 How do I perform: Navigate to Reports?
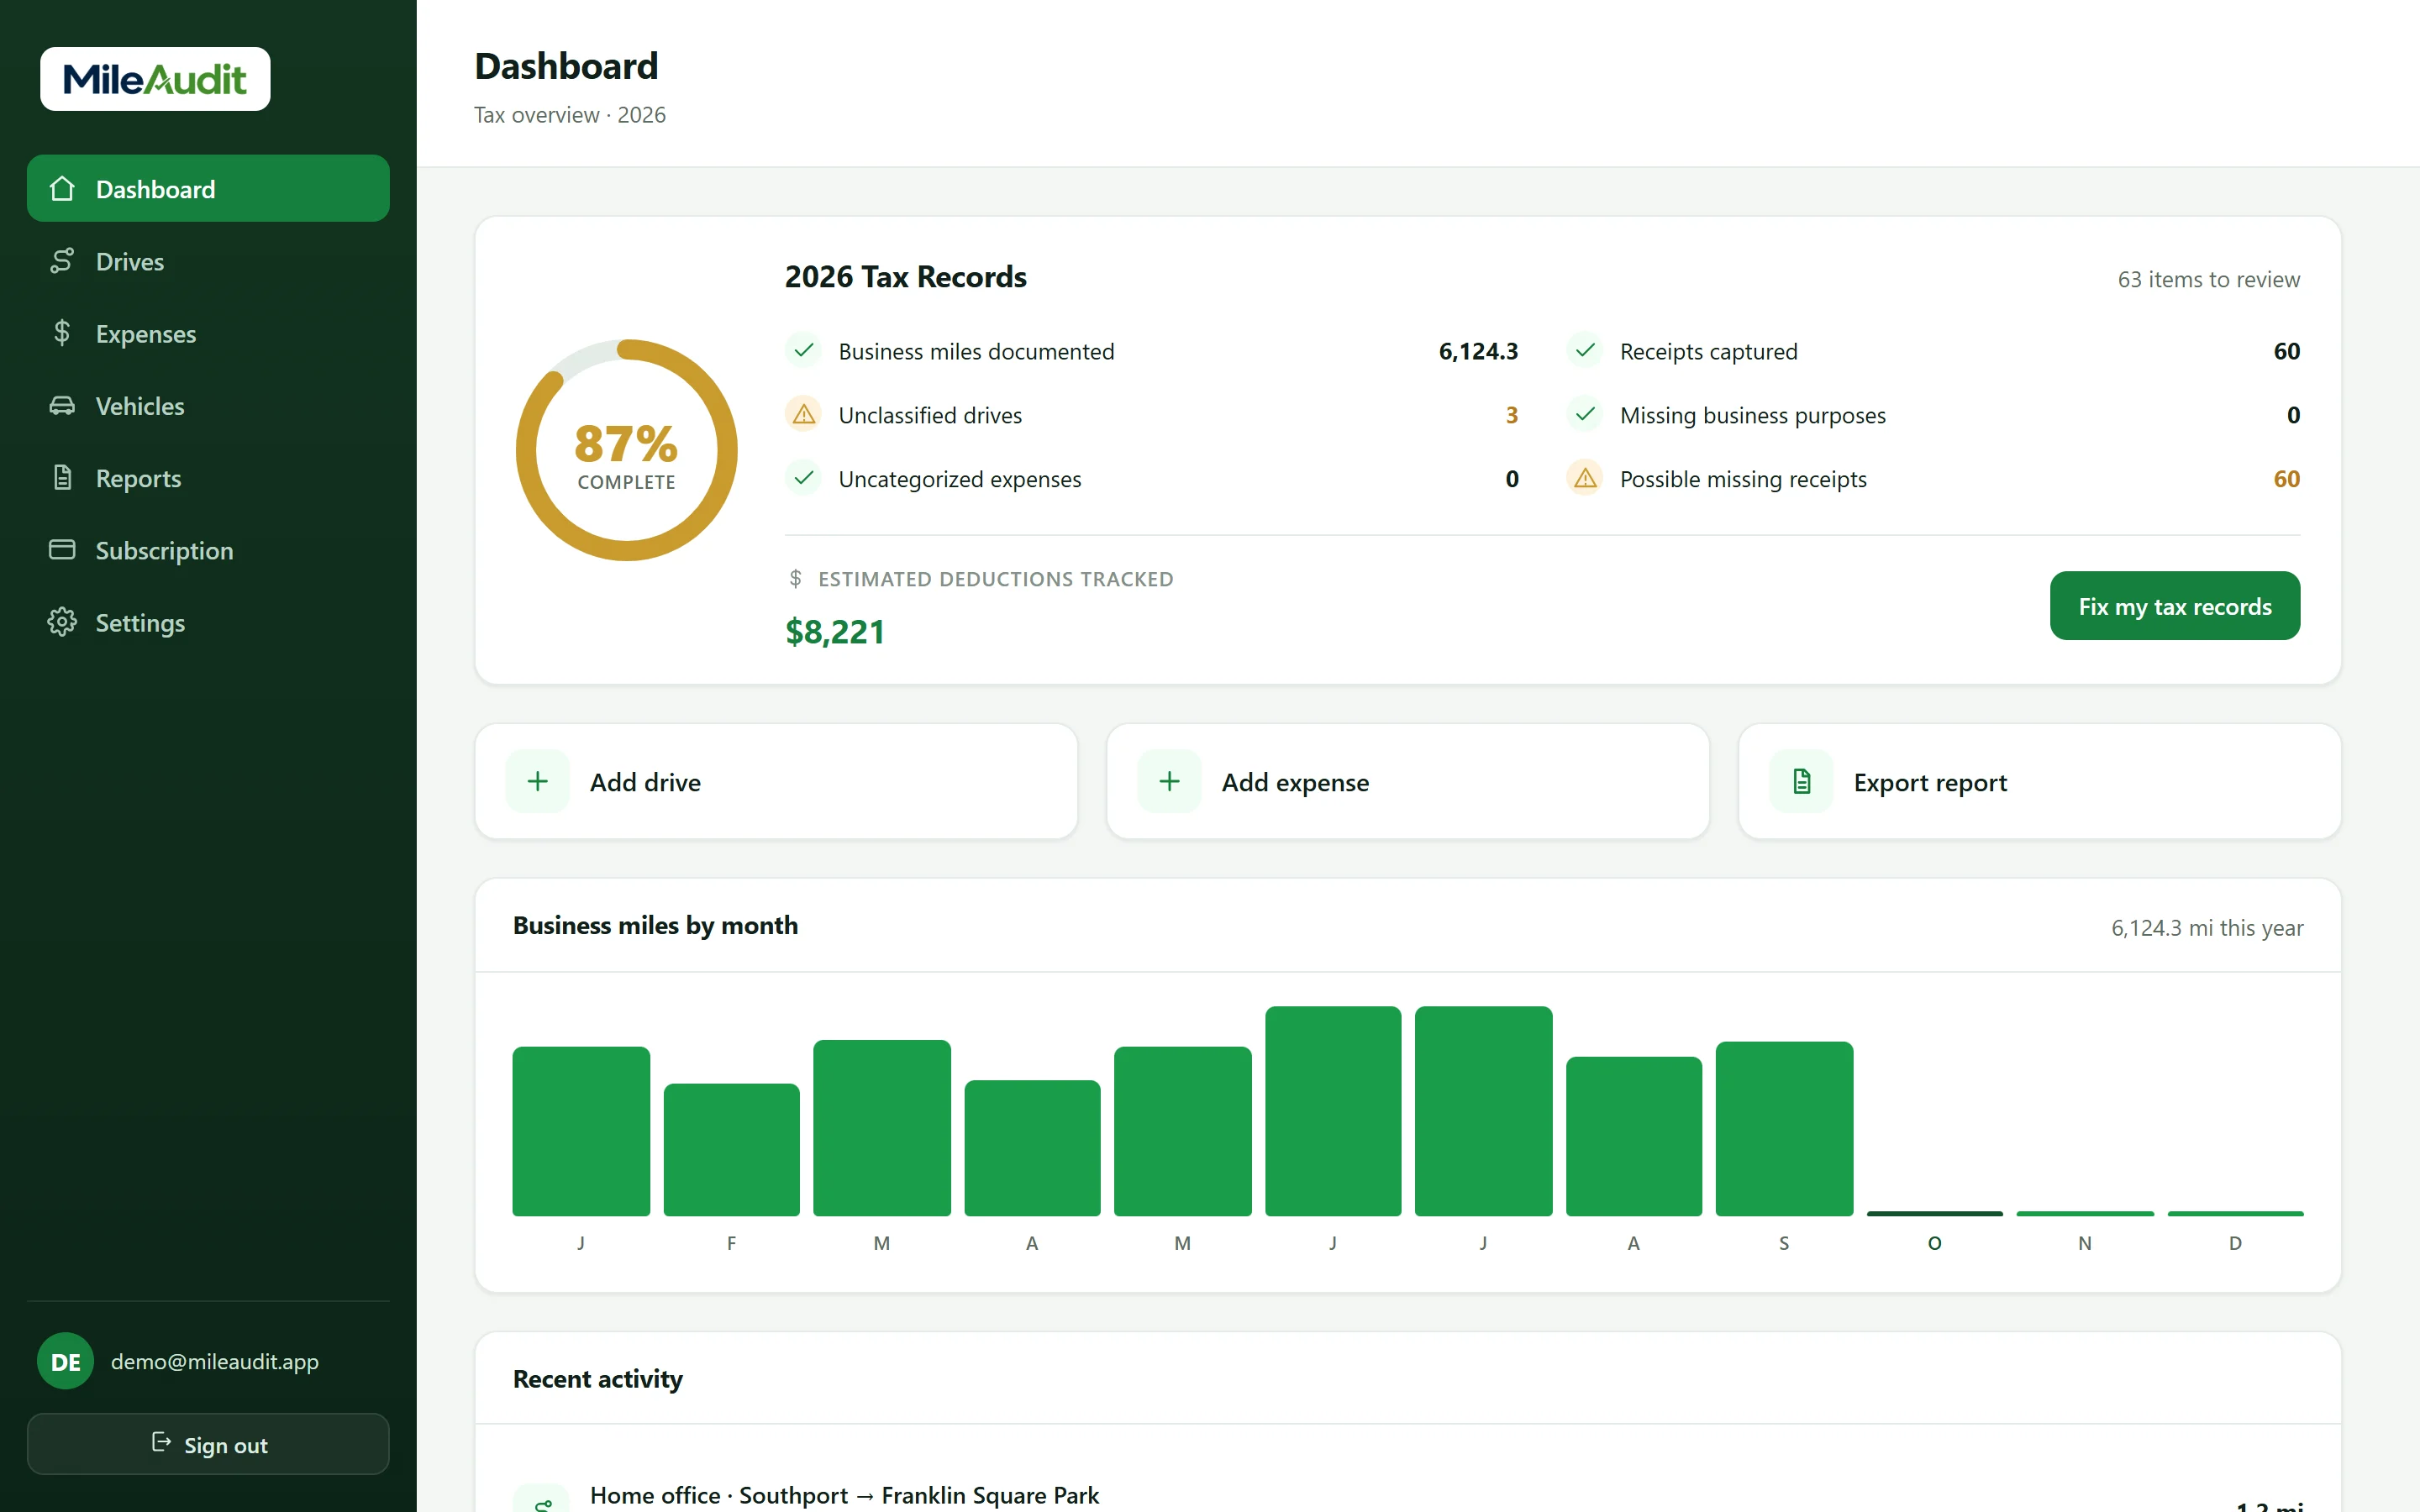click(208, 477)
